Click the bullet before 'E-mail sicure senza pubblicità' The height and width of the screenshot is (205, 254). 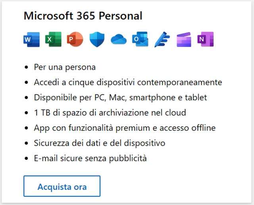tap(26, 159)
